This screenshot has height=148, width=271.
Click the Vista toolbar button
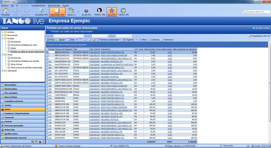(x=71, y=40)
